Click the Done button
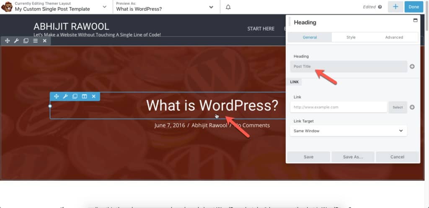Screen dimensions: 429x208 413,7
